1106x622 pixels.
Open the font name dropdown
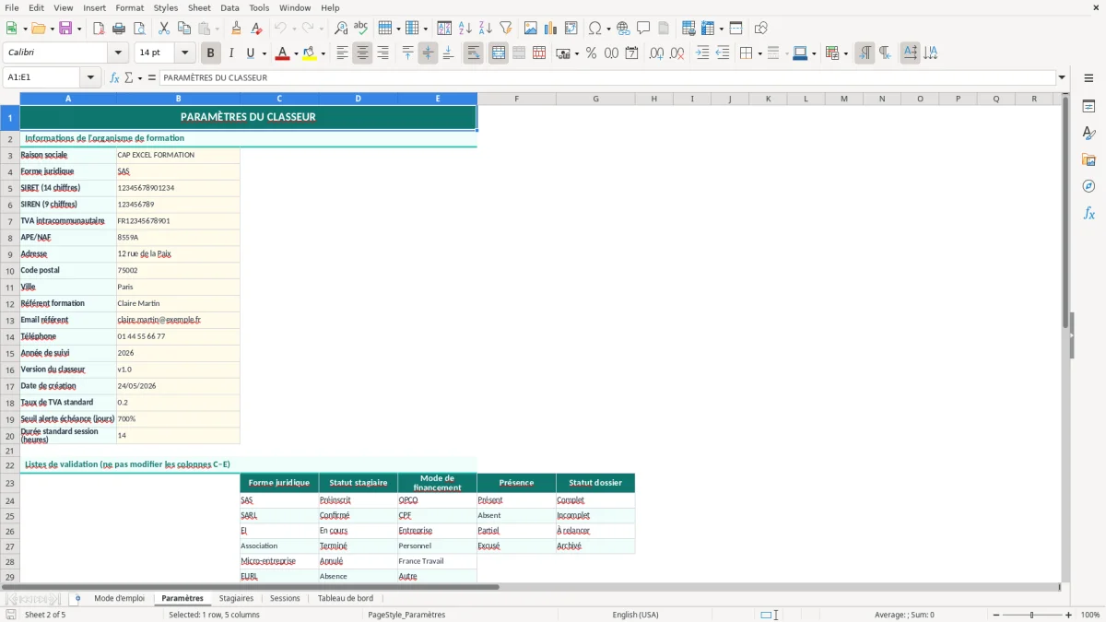117,53
